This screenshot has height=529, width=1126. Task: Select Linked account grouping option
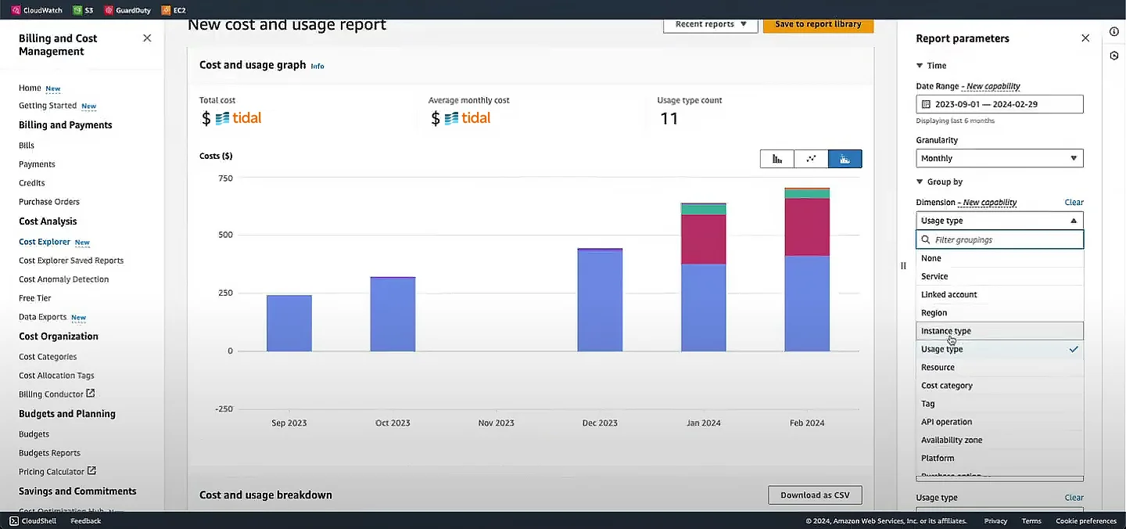(x=999, y=294)
